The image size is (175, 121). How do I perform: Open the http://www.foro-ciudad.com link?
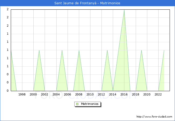pyautogui.click(x=154, y=117)
